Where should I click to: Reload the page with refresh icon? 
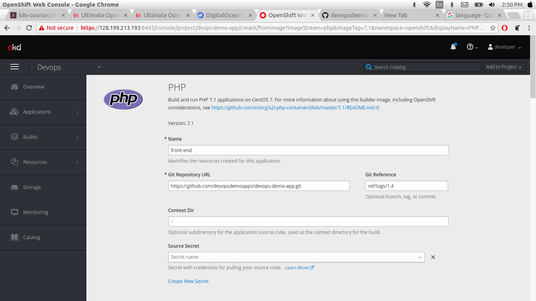[x=29, y=28]
